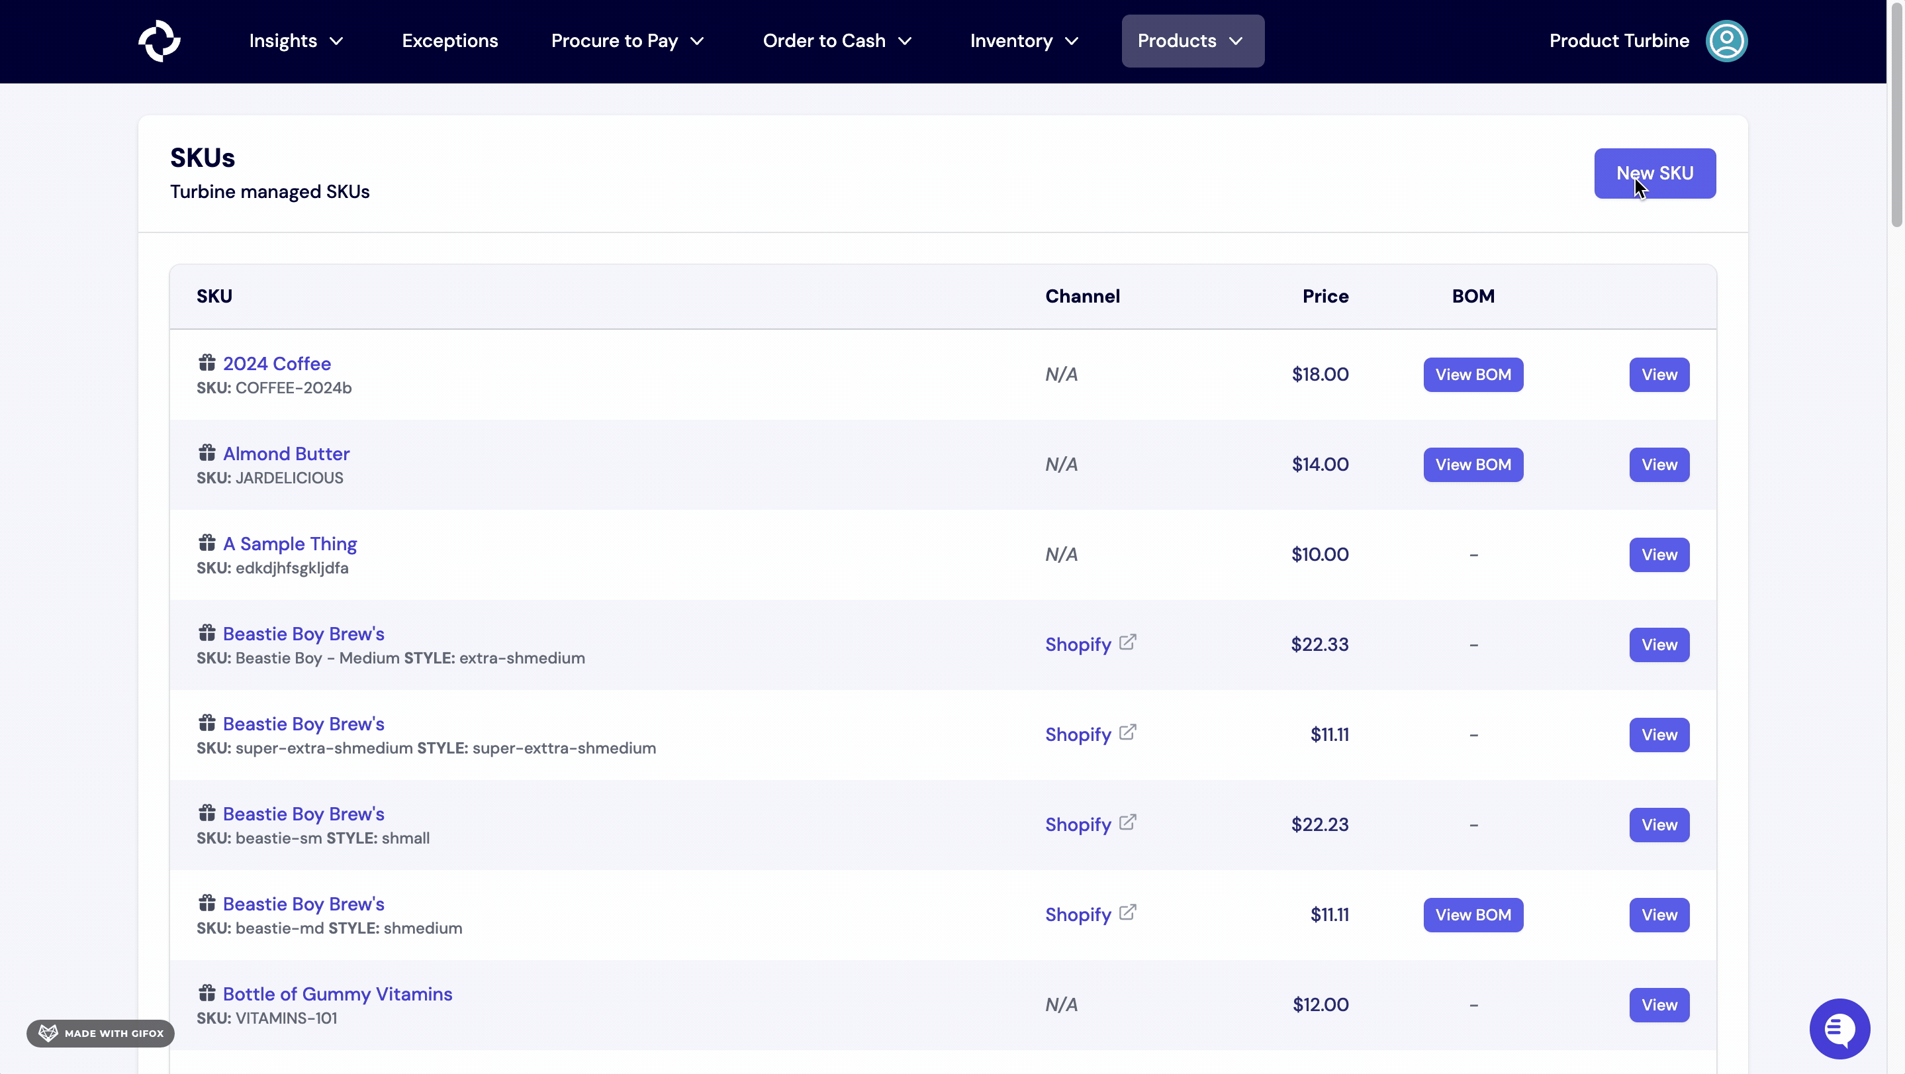The image size is (1905, 1074).
Task: Open the user account avatar icon
Action: 1728,40
